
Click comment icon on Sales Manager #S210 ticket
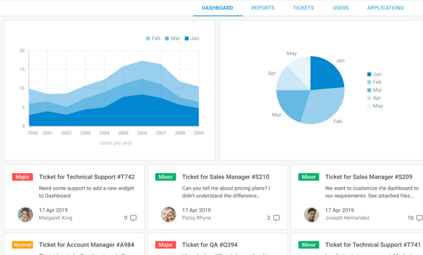[276, 218]
